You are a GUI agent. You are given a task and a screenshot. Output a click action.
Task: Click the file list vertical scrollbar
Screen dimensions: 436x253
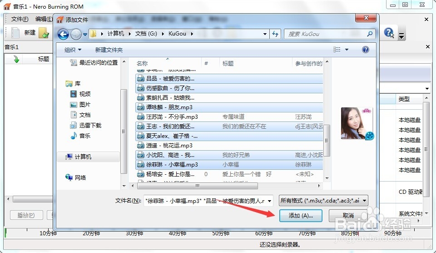pos(327,141)
